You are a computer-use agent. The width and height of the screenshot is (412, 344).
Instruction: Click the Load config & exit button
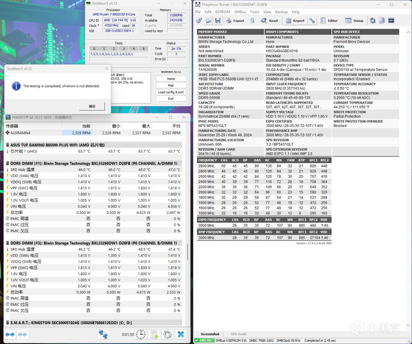click(171, 92)
